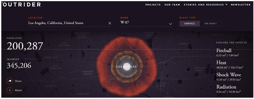Clear the location field with the X icon

(x=110, y=23)
